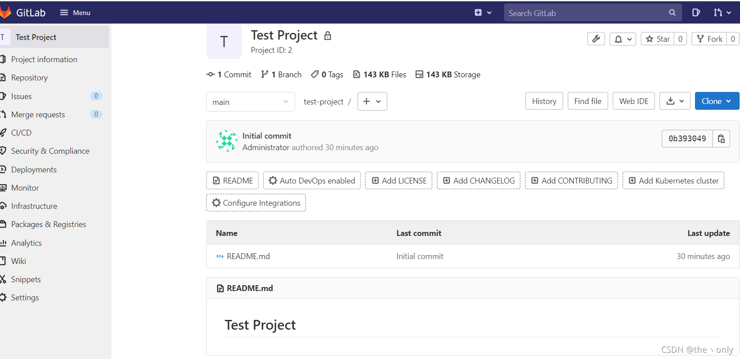Open README.md in file table
Screen dimensions: 740x359
[248, 256]
